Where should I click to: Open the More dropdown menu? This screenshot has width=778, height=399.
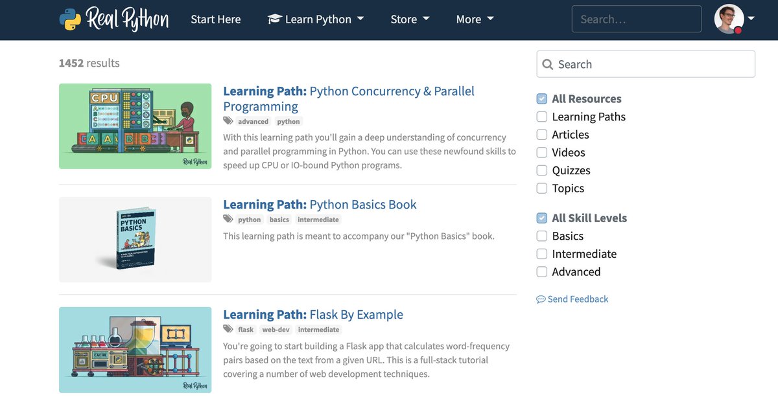point(475,19)
